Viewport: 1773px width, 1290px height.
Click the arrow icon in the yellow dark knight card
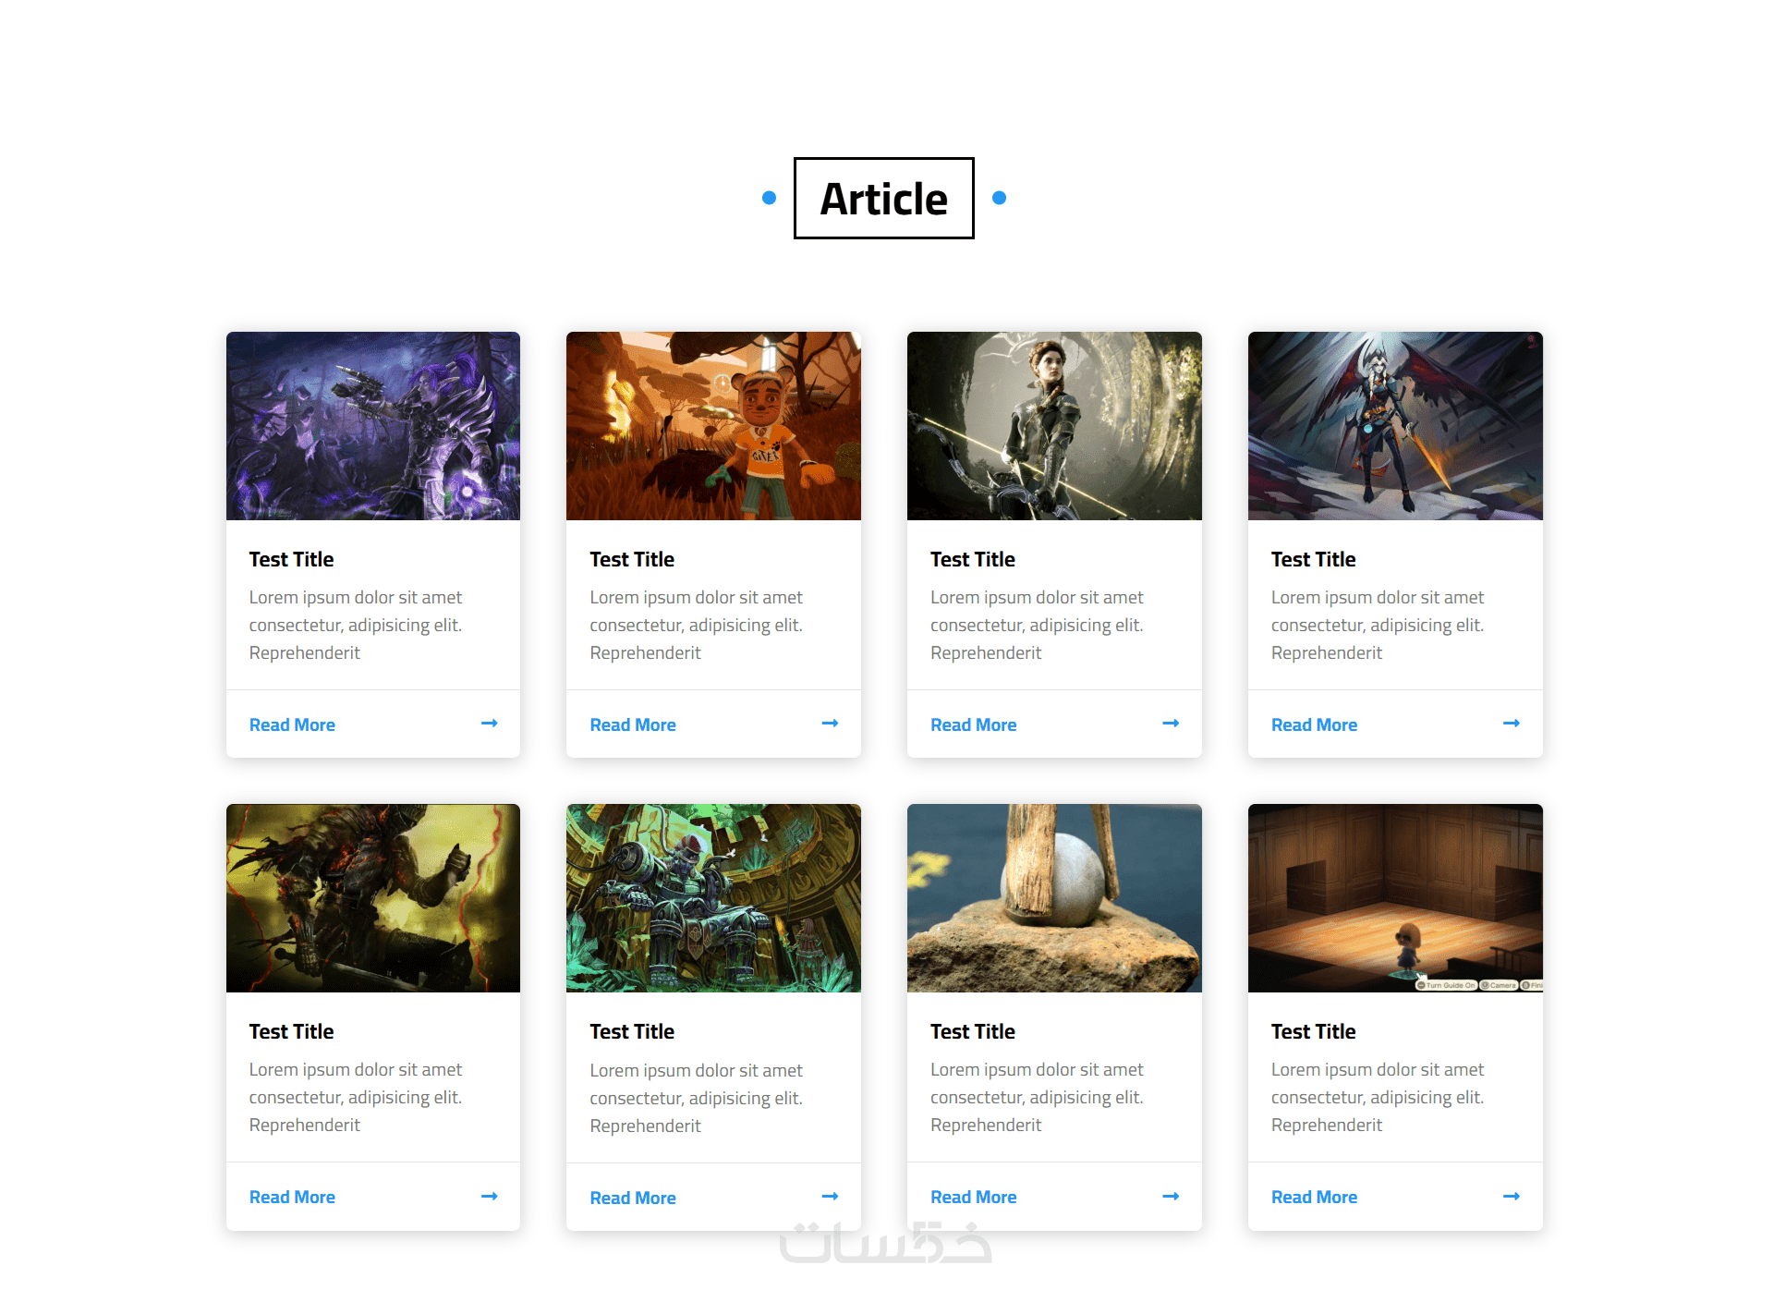(x=489, y=1196)
